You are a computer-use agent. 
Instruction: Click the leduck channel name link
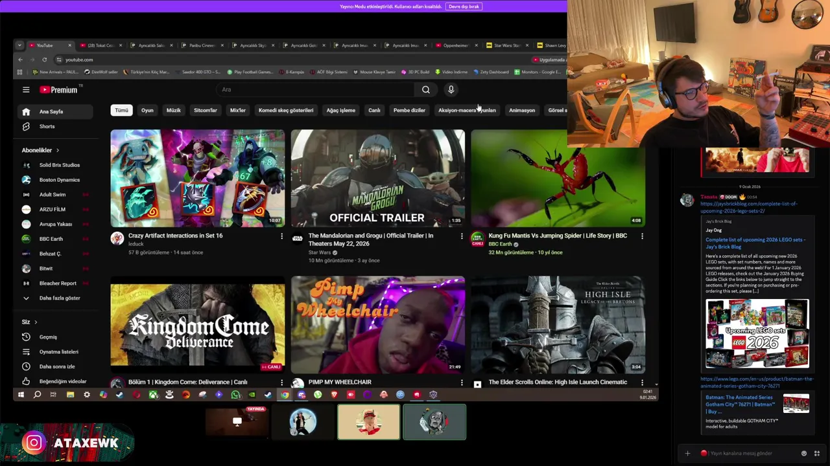point(136,244)
